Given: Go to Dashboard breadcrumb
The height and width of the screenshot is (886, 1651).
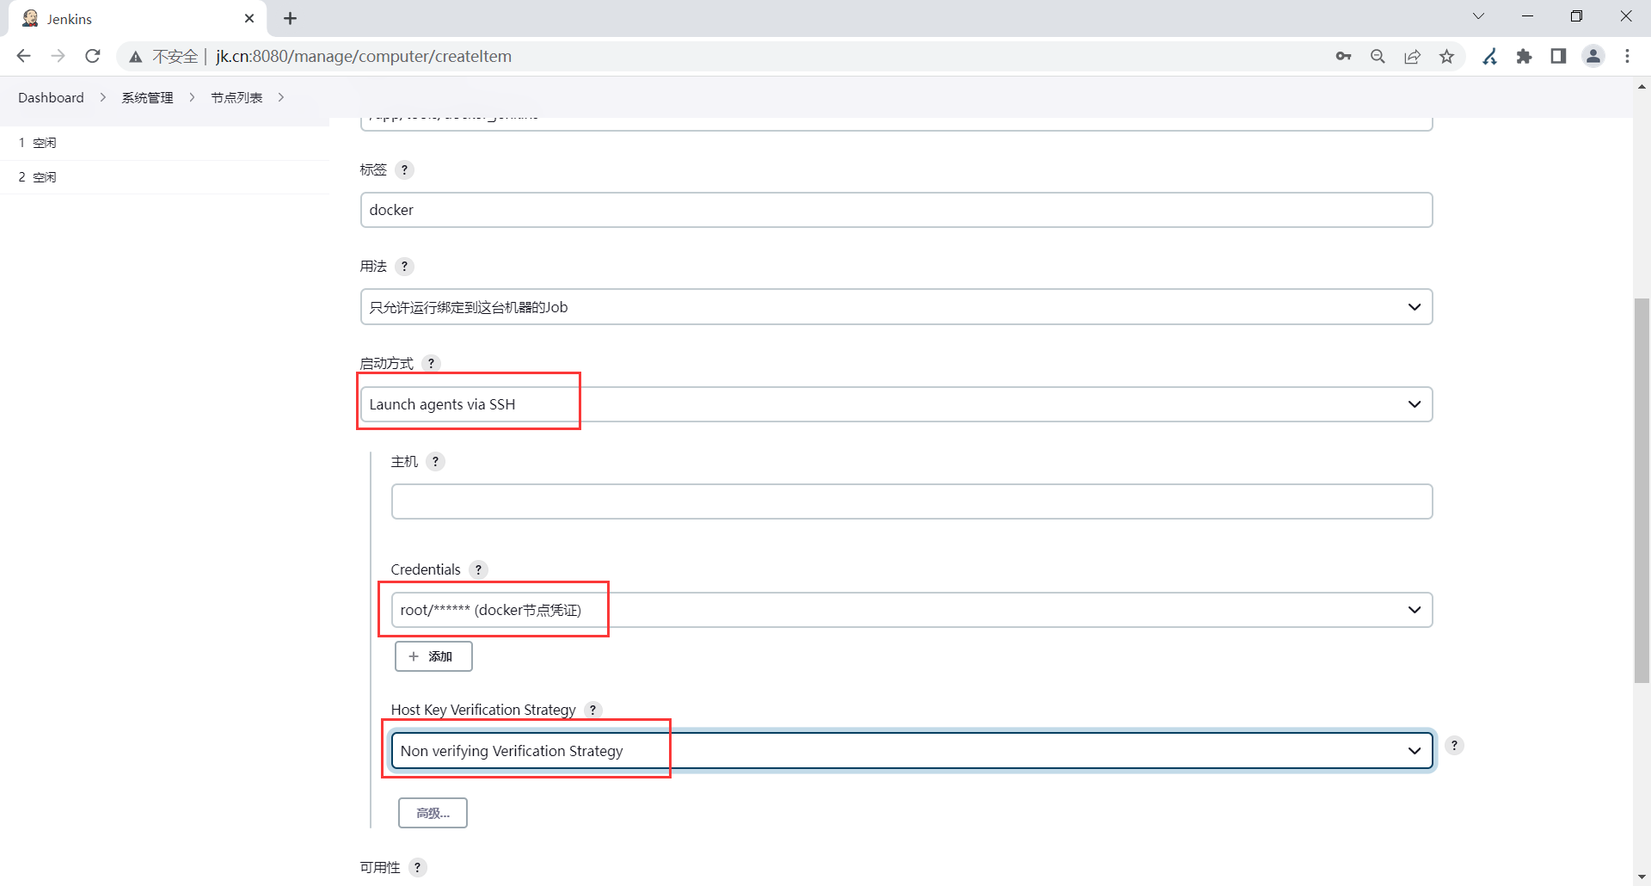Looking at the screenshot, I should (51, 97).
